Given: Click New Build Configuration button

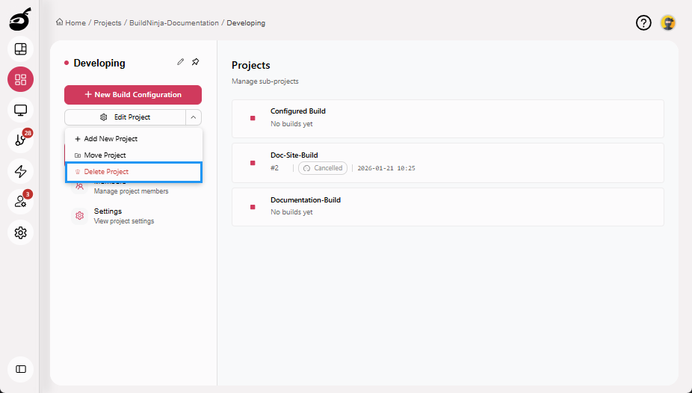Looking at the screenshot, I should click(133, 95).
